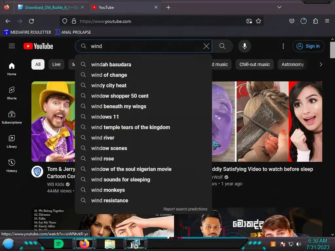
Task: Click the browser address bar URL
Action: click(105, 21)
